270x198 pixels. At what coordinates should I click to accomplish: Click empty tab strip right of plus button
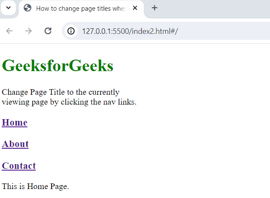(x=215, y=8)
